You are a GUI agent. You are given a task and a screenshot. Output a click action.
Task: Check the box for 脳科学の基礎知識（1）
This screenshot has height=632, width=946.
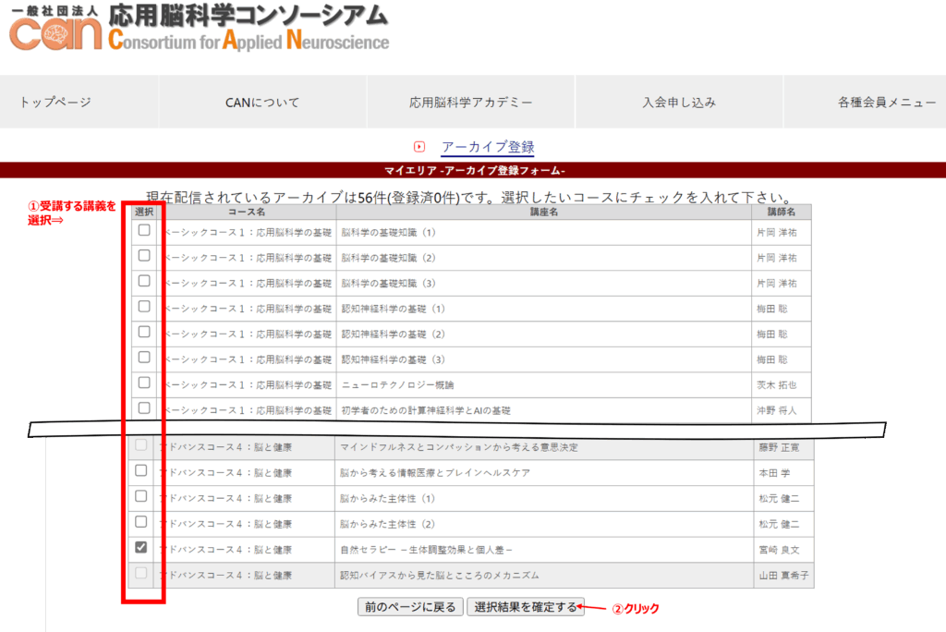143,231
